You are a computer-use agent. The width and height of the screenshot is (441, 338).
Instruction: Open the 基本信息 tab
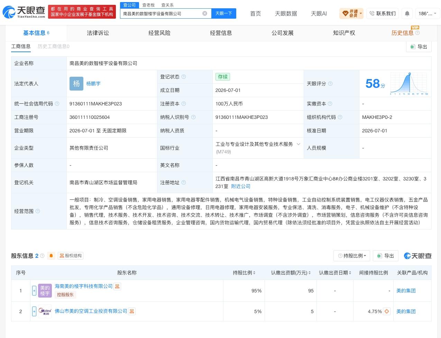(36, 33)
